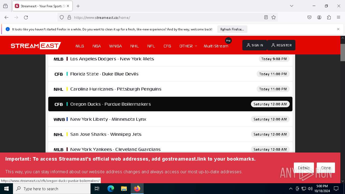345x194 pixels.
Task: Launch Microsoft Edge from the taskbar
Action: click(x=111, y=189)
